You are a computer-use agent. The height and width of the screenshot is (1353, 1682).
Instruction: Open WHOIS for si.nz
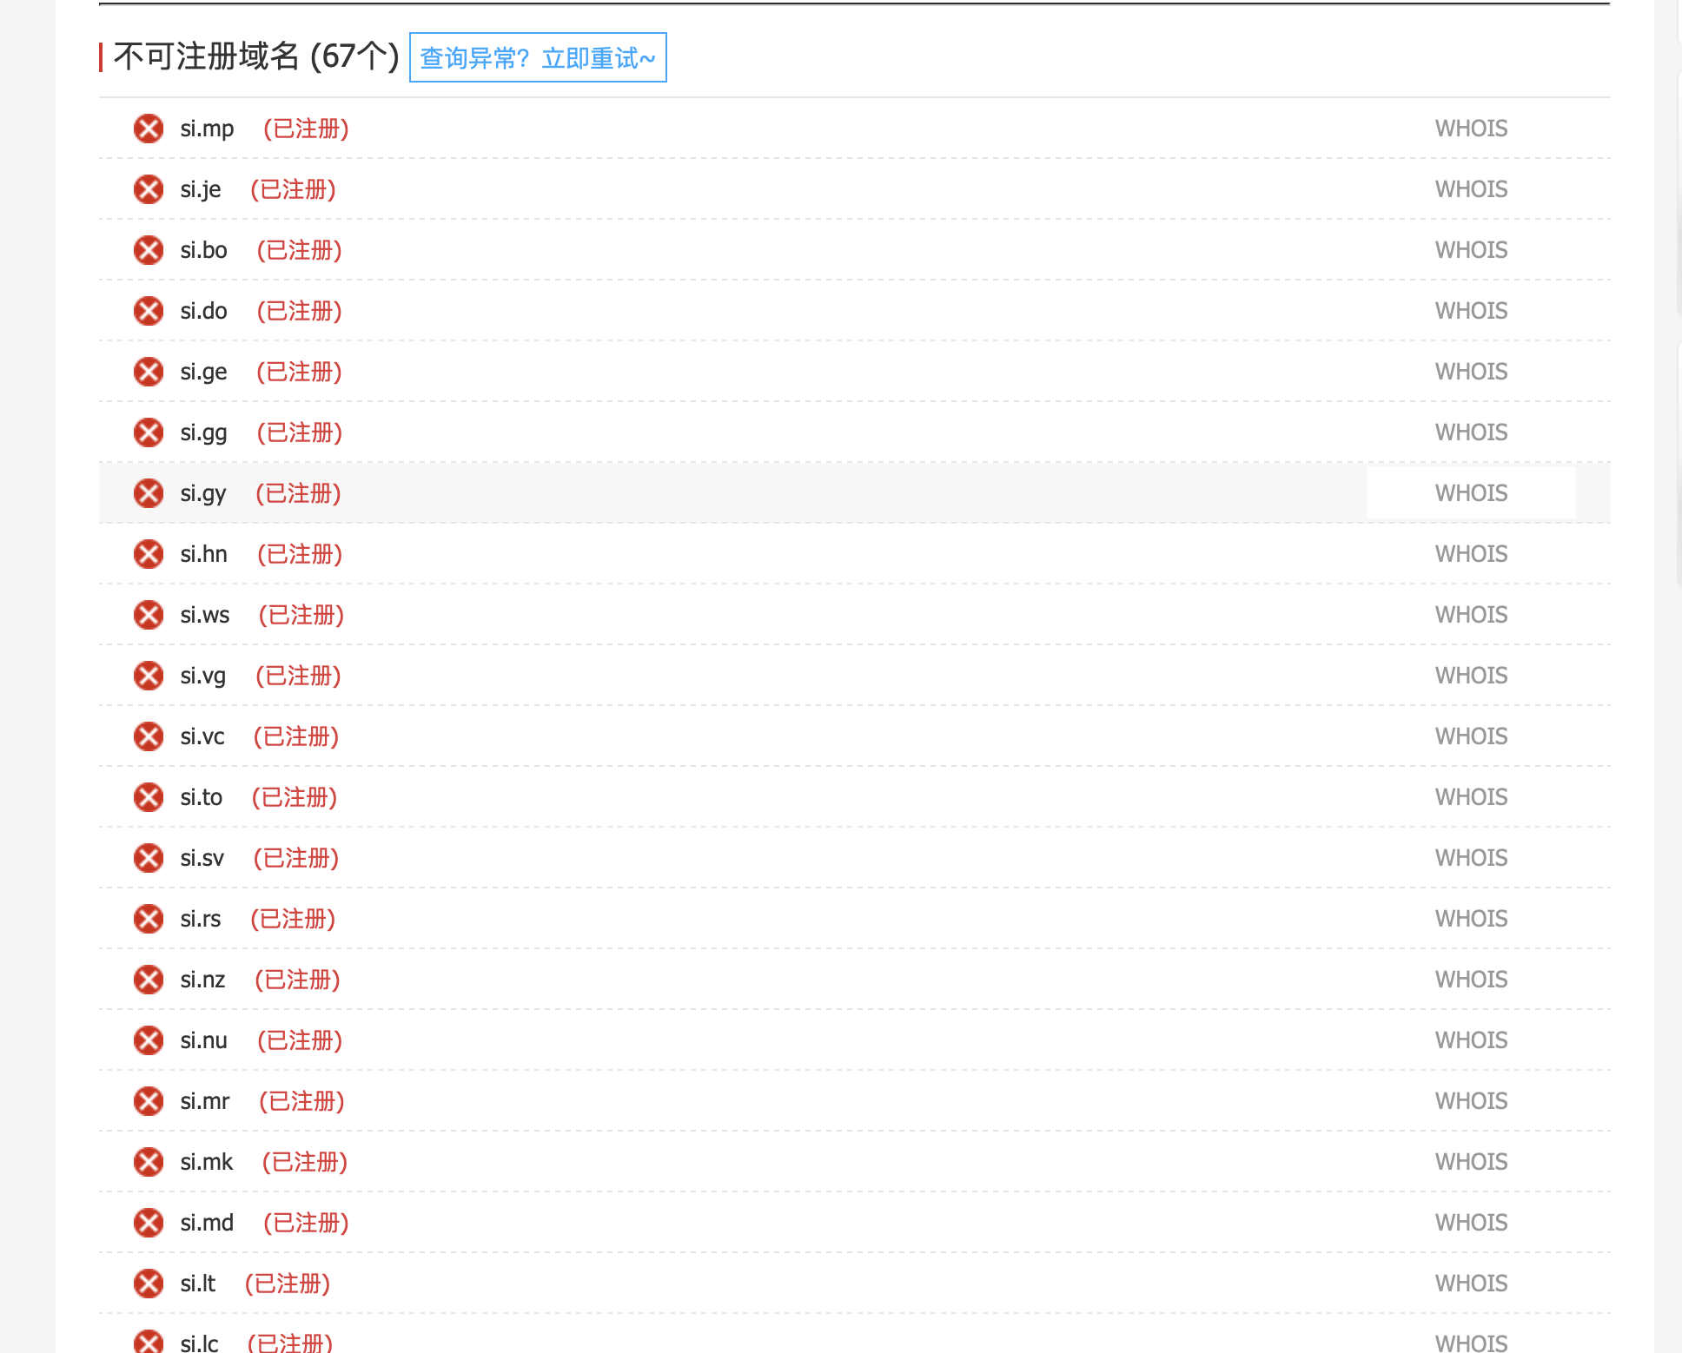[1471, 980]
